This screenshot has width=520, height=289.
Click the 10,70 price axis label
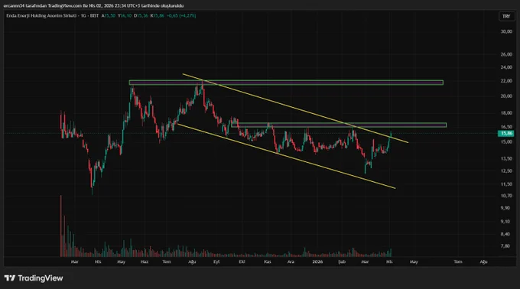pos(506,196)
